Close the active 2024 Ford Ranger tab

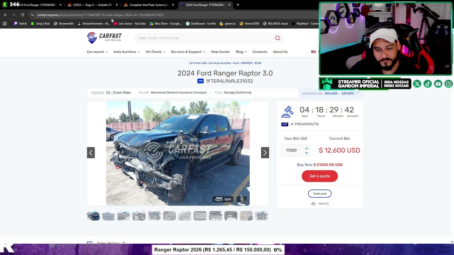pyautogui.click(x=229, y=5)
